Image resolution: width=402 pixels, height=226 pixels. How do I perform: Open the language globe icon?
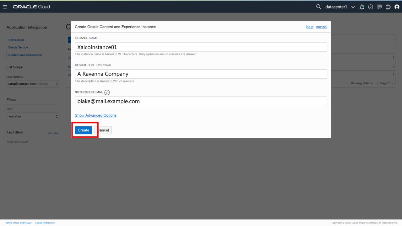tap(388, 7)
